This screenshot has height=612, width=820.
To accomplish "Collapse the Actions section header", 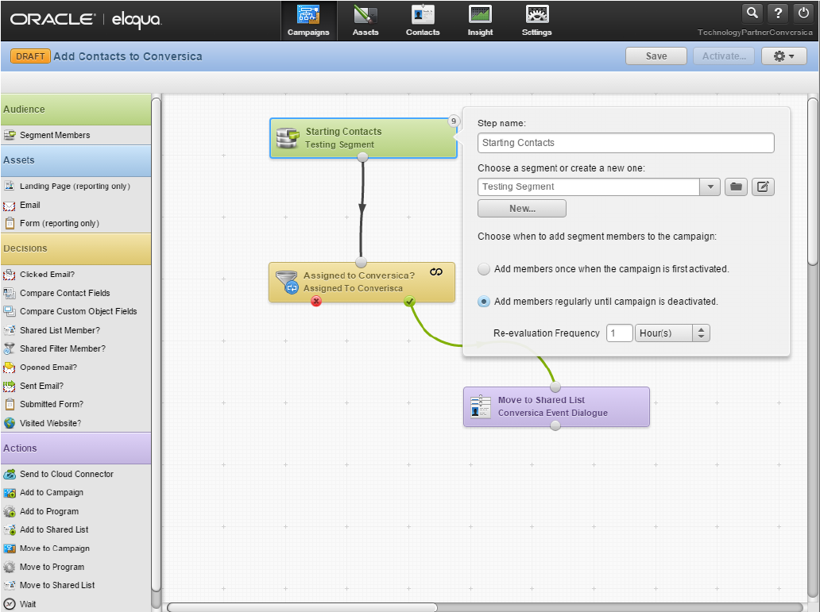I will [x=75, y=448].
